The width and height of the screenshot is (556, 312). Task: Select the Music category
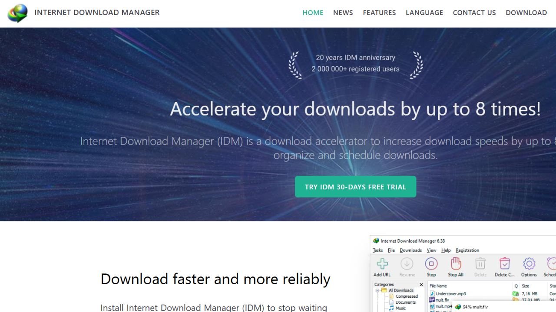[400, 308]
